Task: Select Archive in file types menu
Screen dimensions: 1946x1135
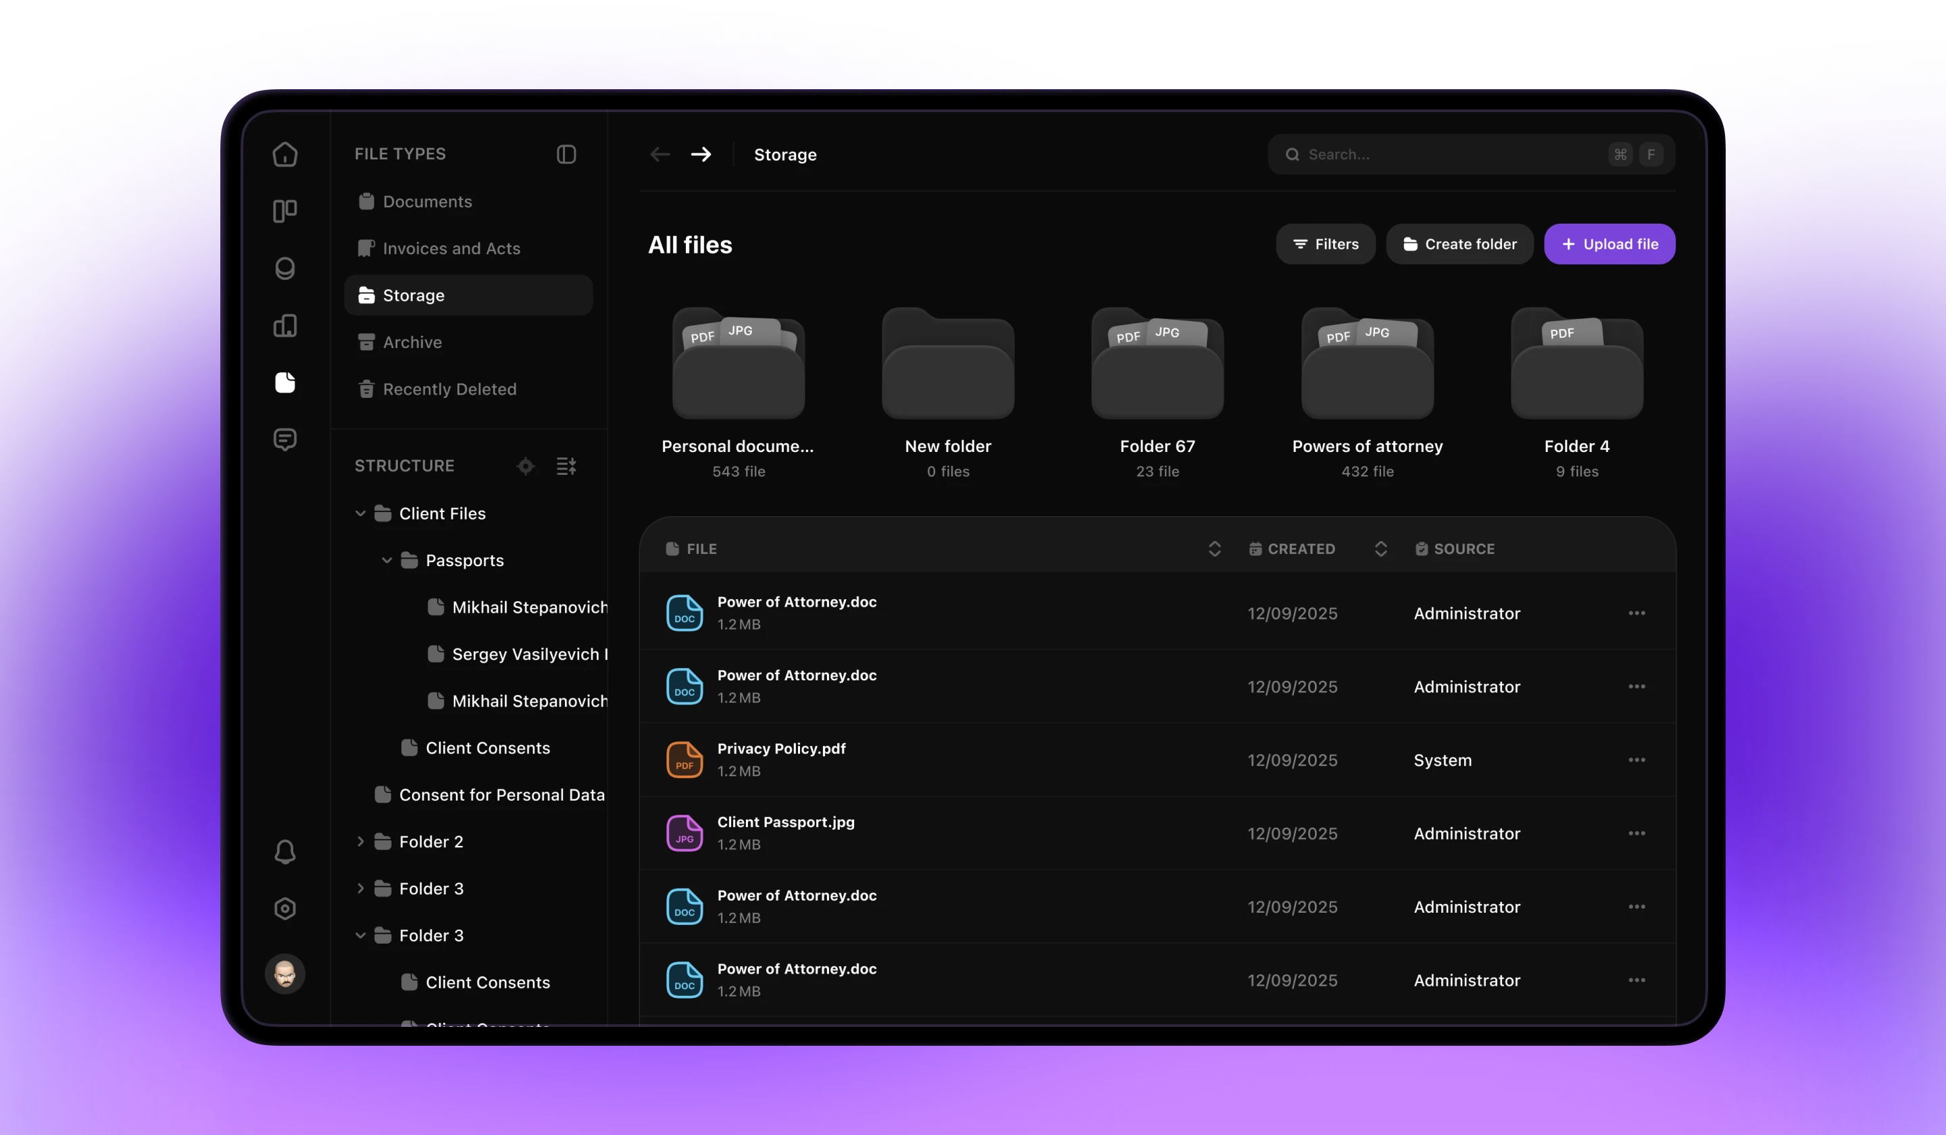Action: 411,342
